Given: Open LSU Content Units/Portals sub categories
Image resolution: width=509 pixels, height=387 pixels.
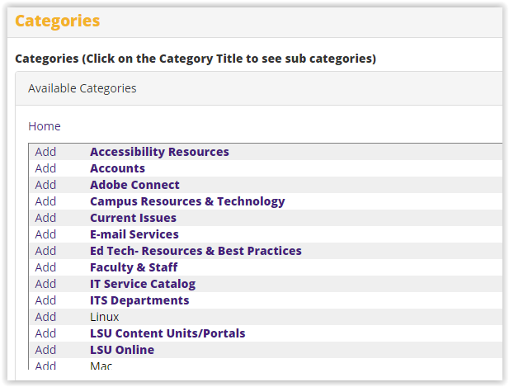Looking at the screenshot, I should pyautogui.click(x=167, y=333).
